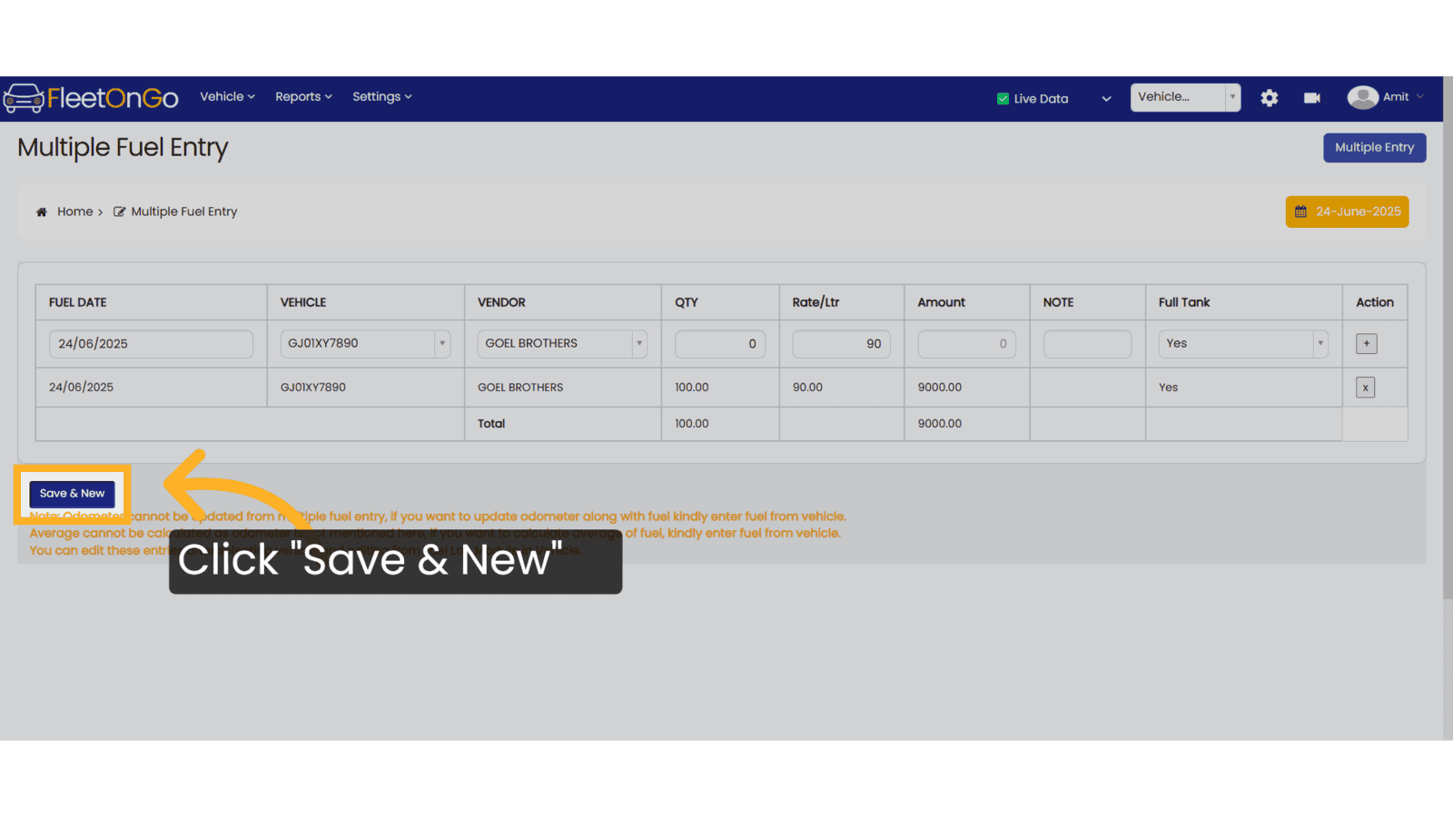Click saved row date 24/06/2025
1453x817 pixels.
coord(81,388)
